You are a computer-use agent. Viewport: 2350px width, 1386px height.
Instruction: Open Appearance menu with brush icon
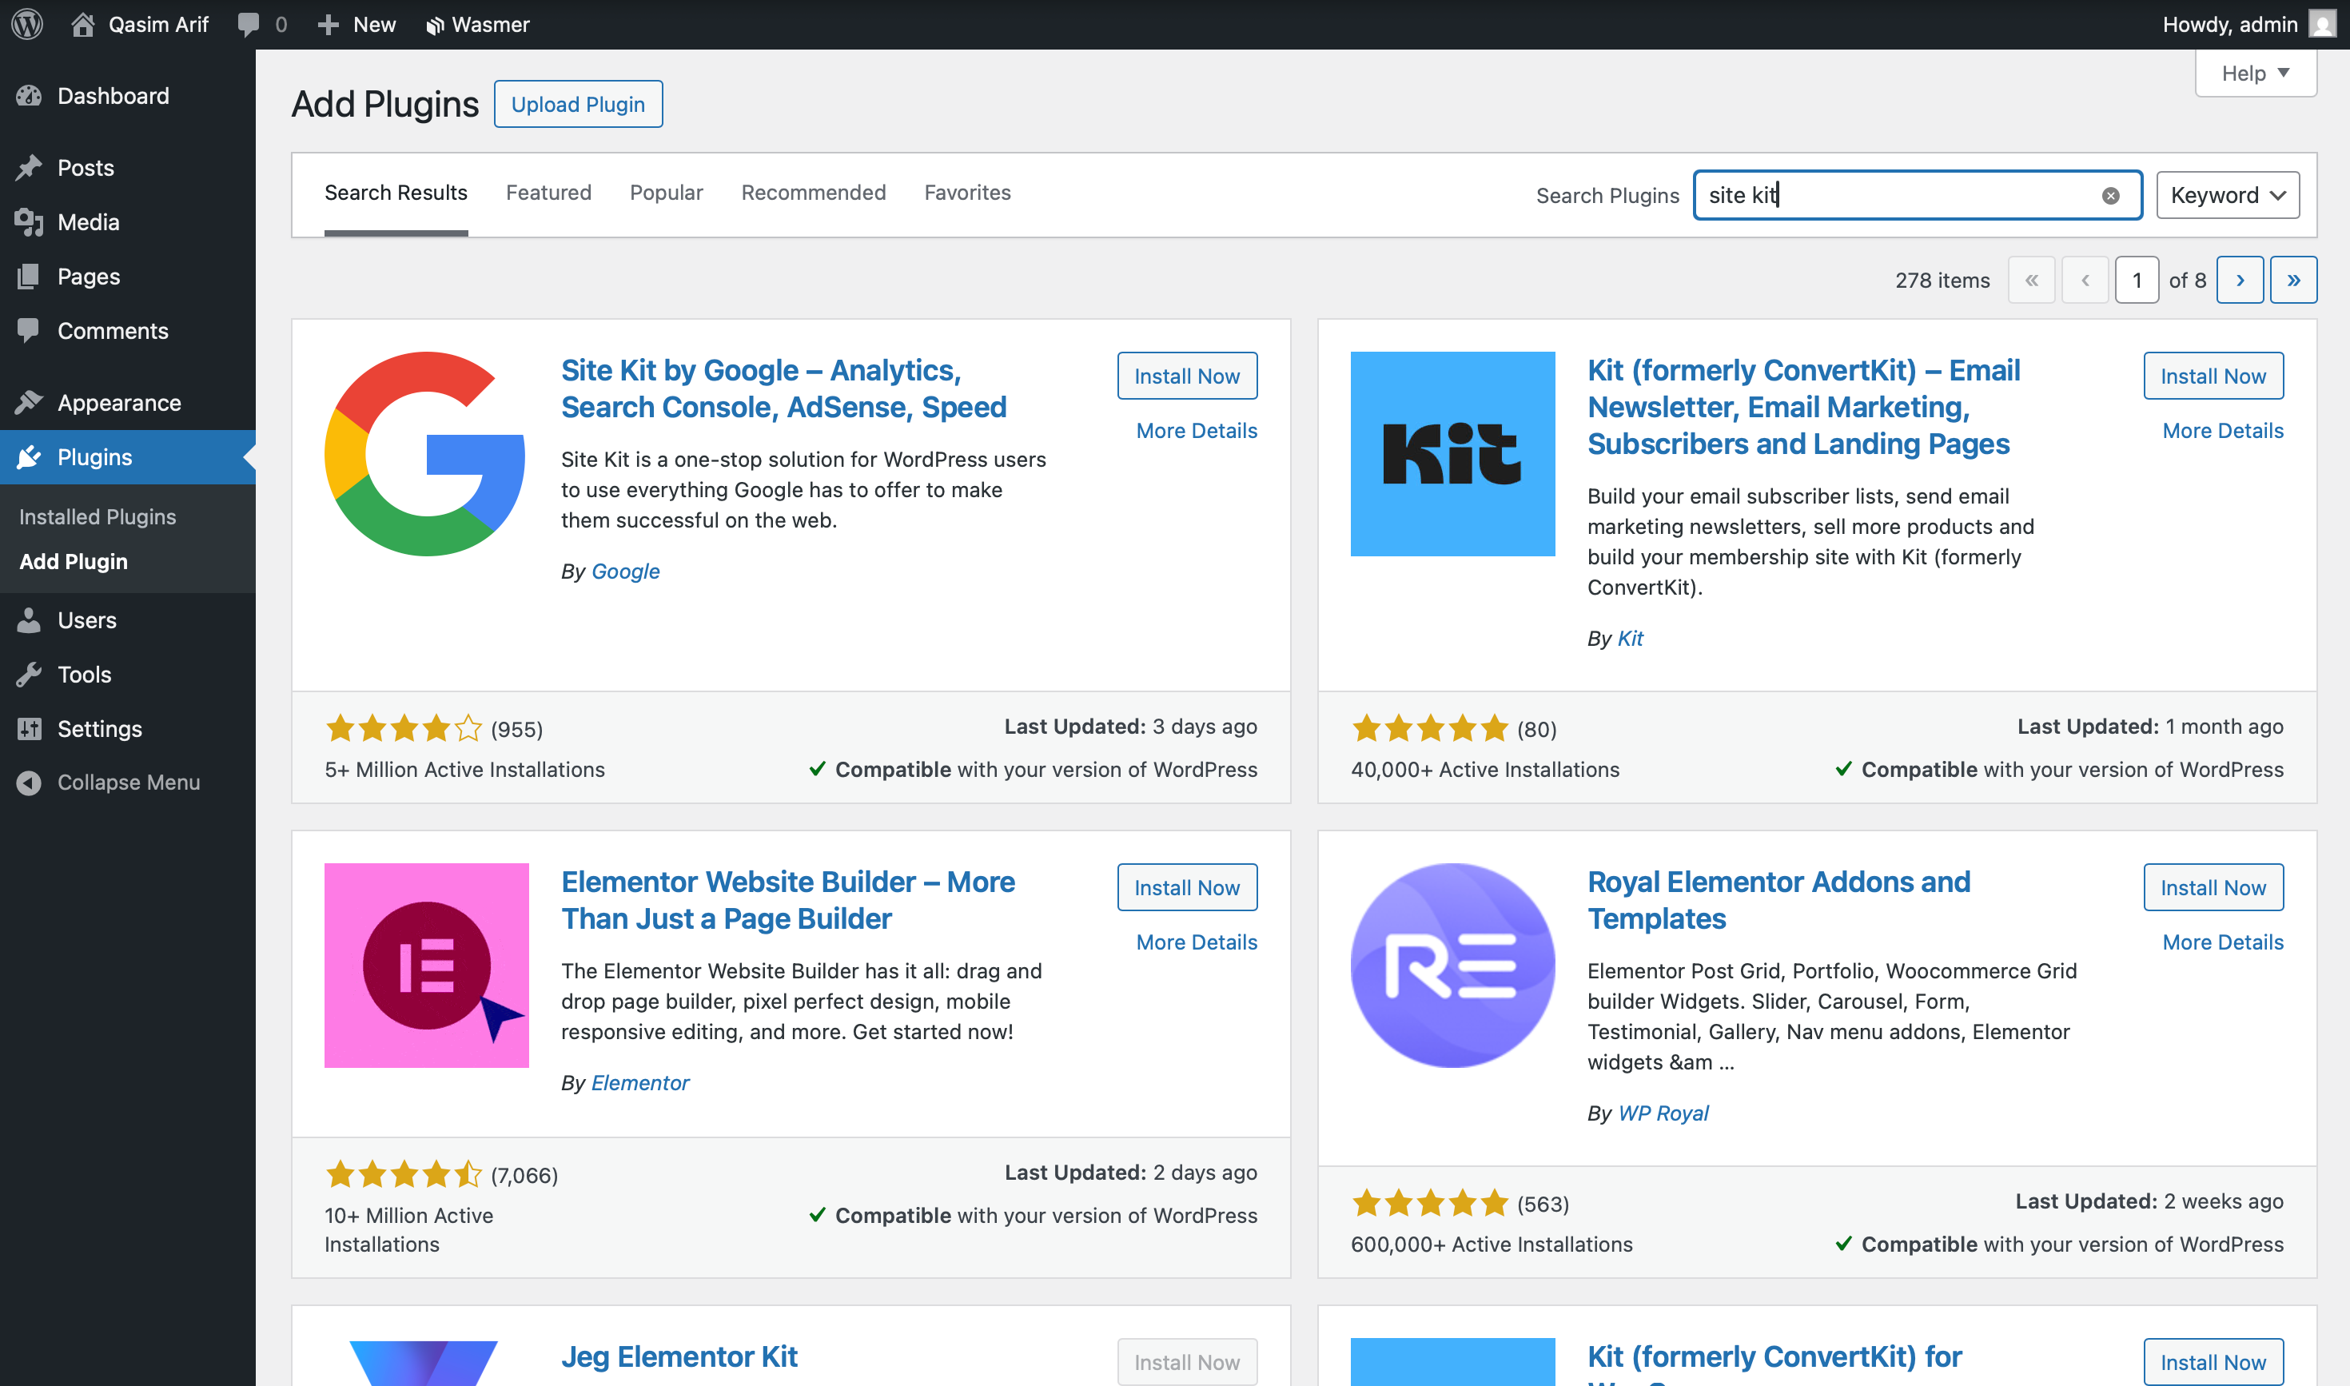(x=128, y=401)
